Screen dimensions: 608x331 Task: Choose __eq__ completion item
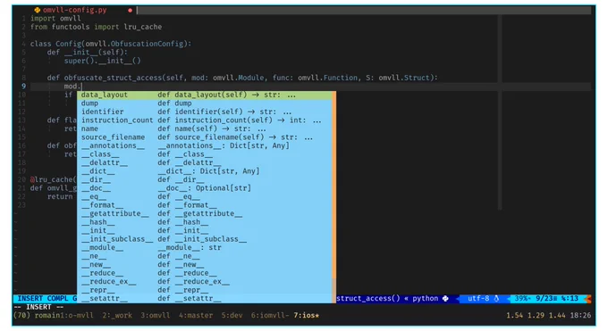pos(205,196)
